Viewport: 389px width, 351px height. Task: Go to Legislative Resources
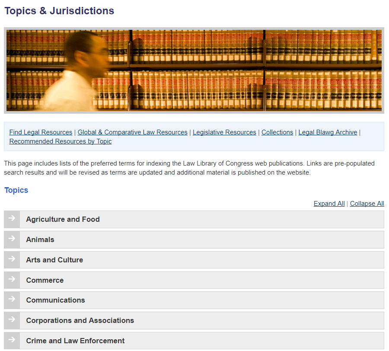224,132
